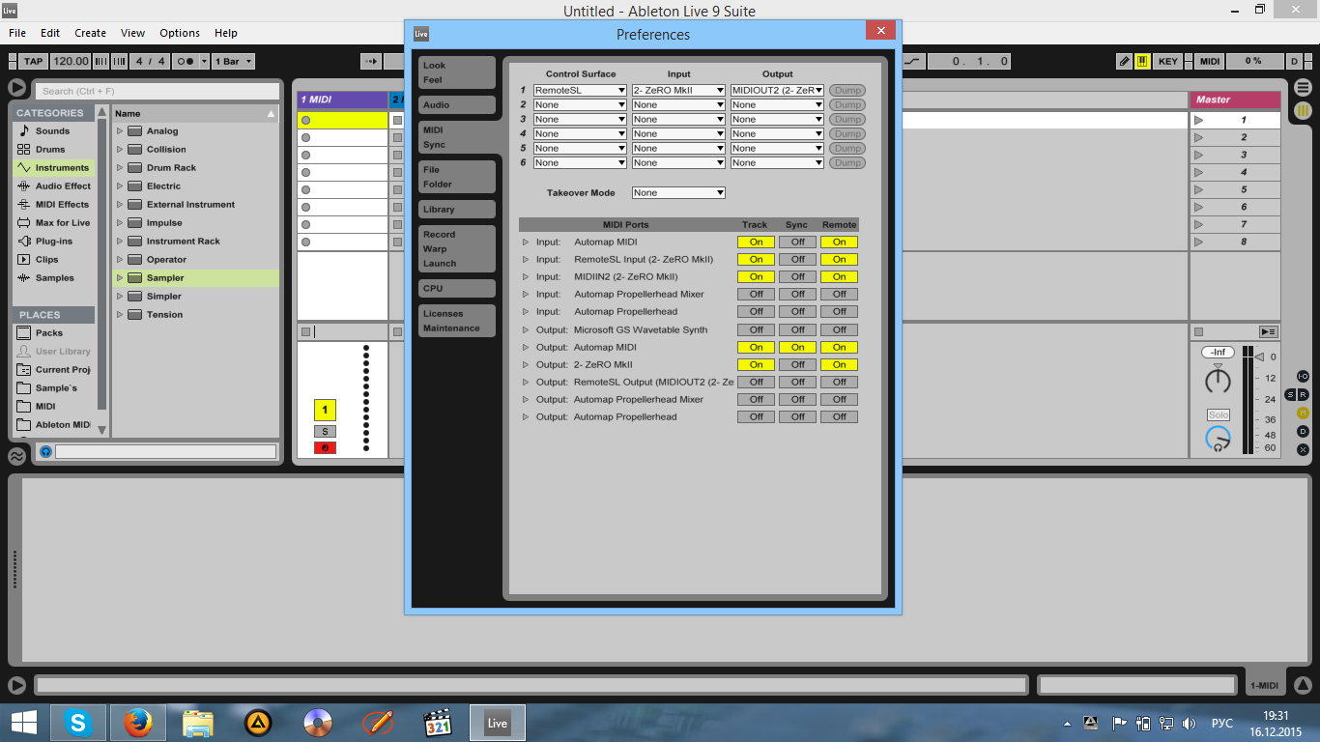
Task: Open File Explorer from the taskbar
Action: click(x=198, y=723)
